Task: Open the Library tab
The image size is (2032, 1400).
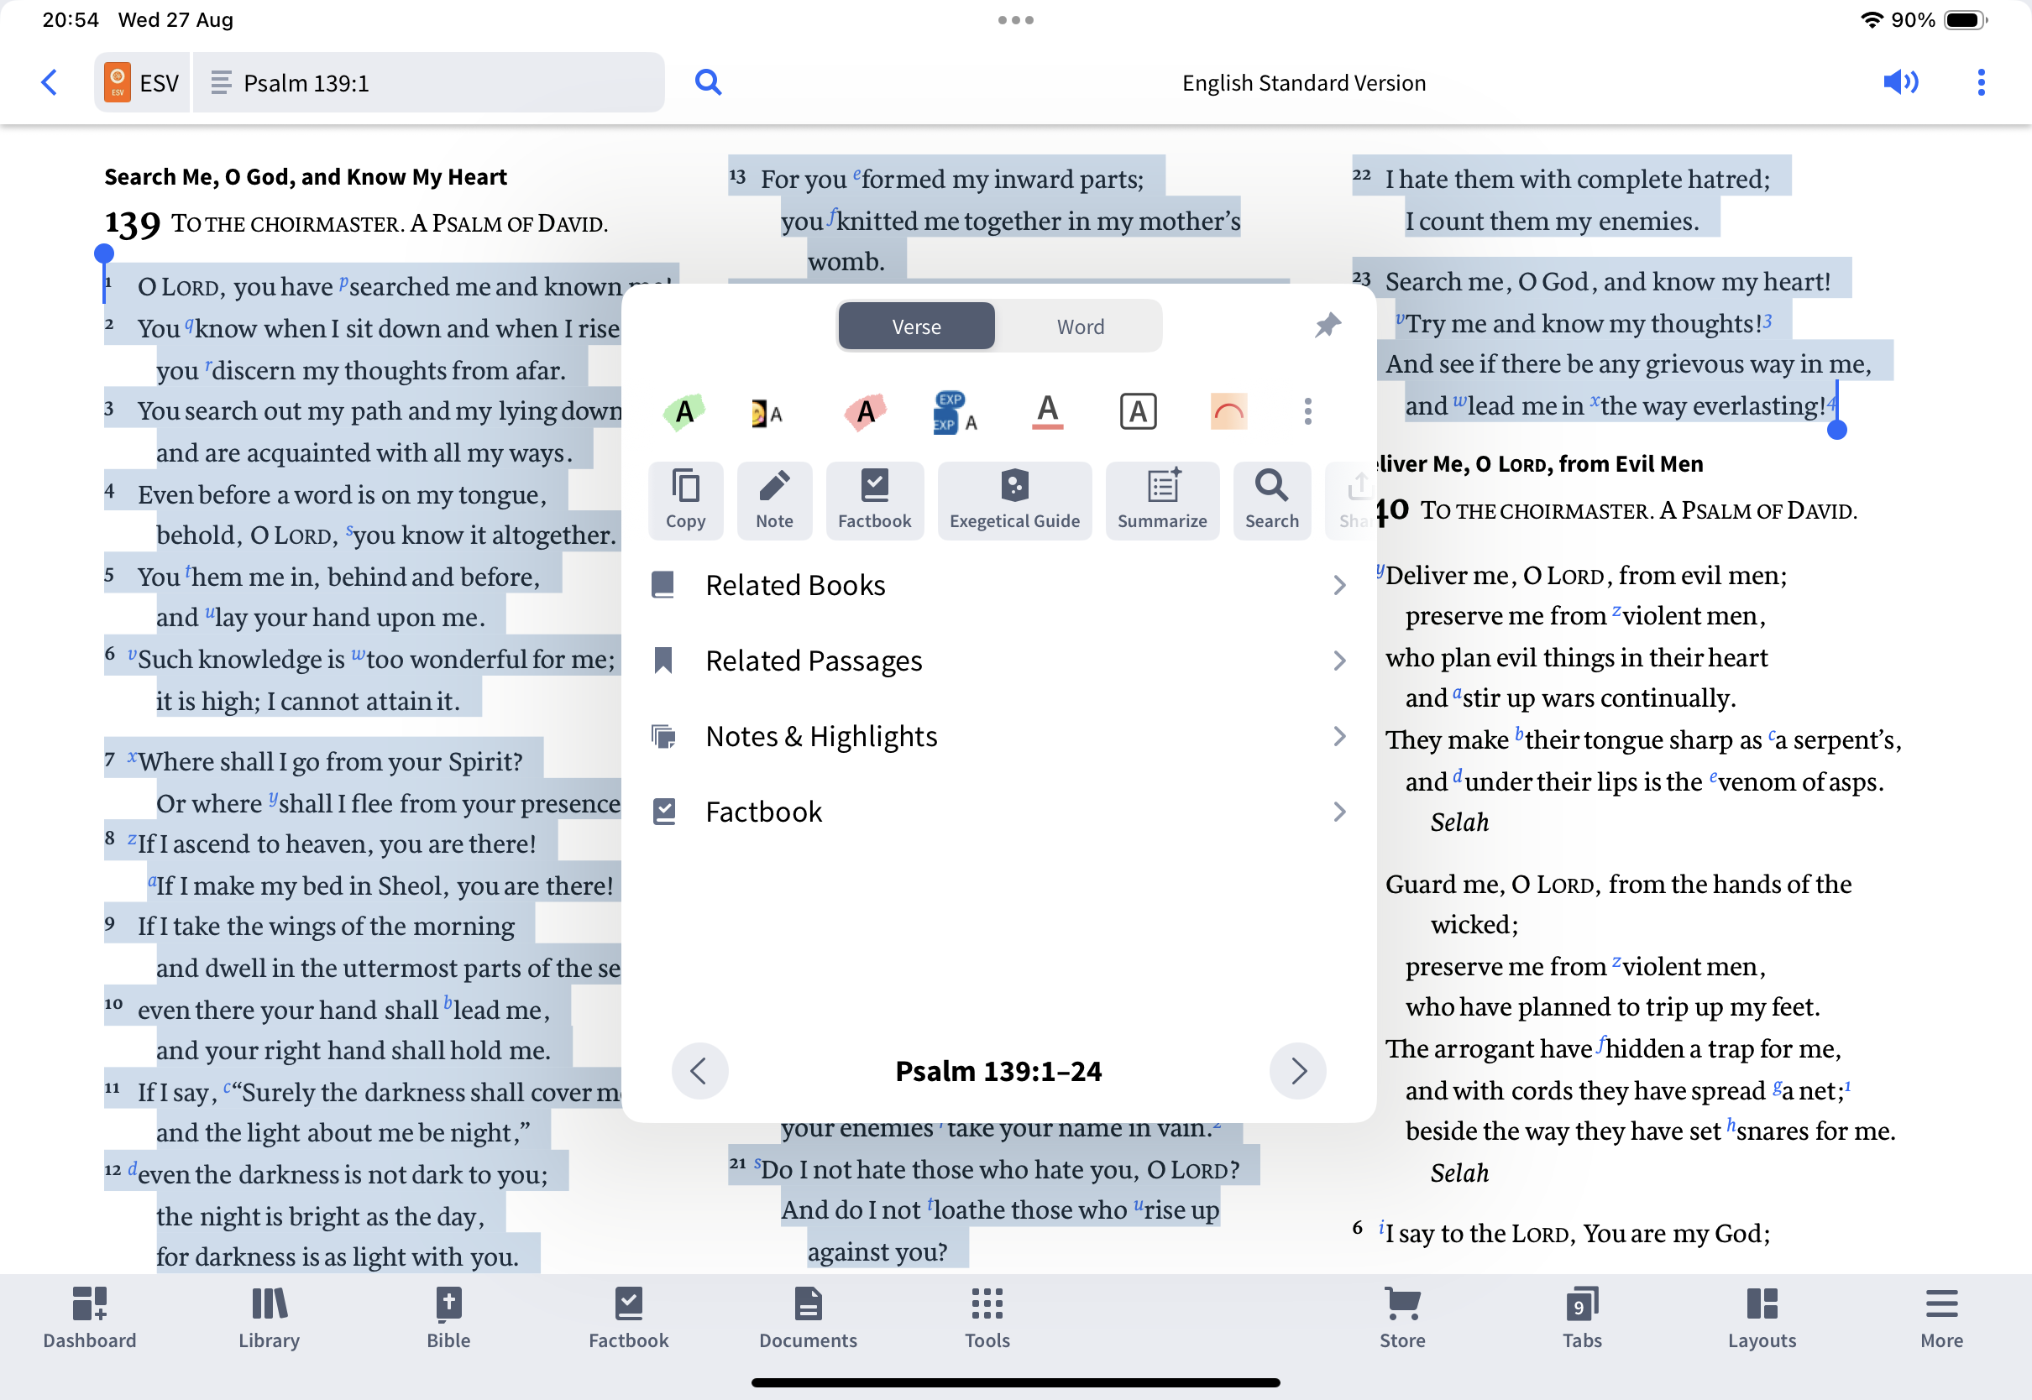Action: coord(270,1318)
